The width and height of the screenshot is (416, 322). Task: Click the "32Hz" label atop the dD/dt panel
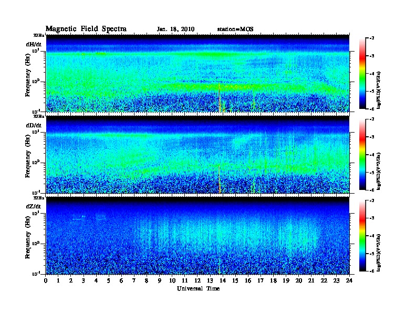click(39, 116)
